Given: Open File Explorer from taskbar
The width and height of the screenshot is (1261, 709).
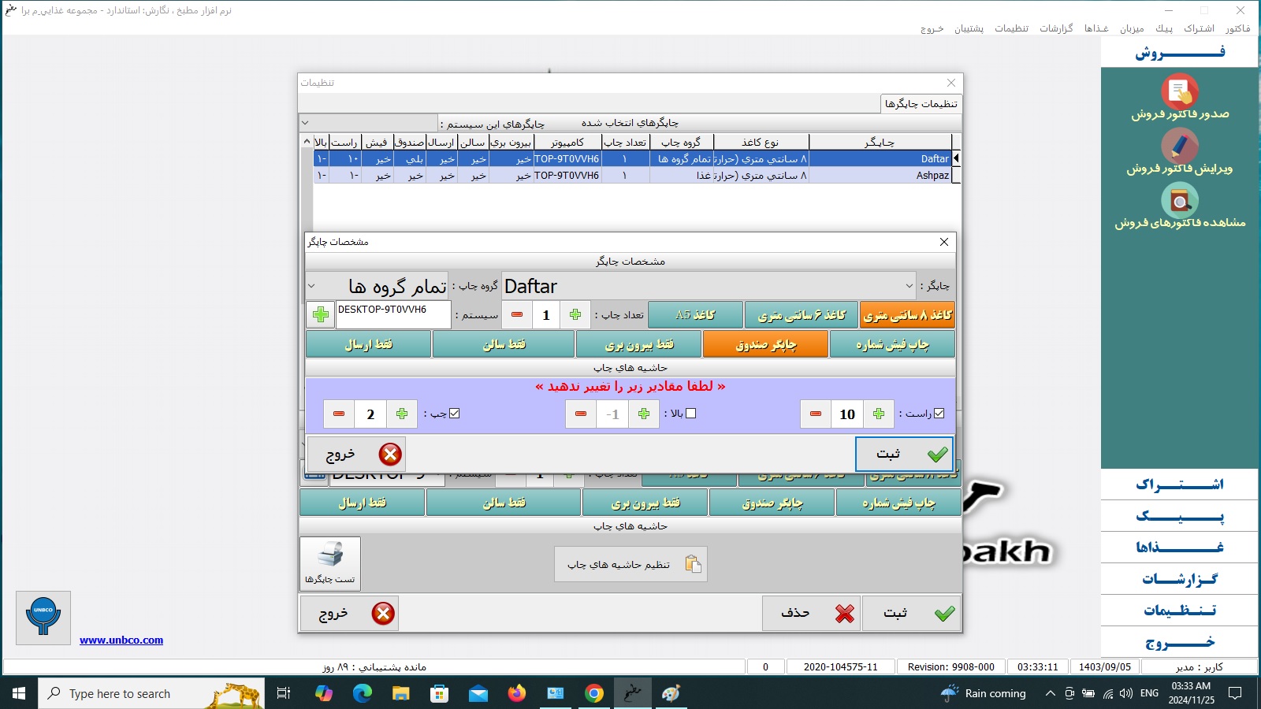Looking at the screenshot, I should (401, 693).
